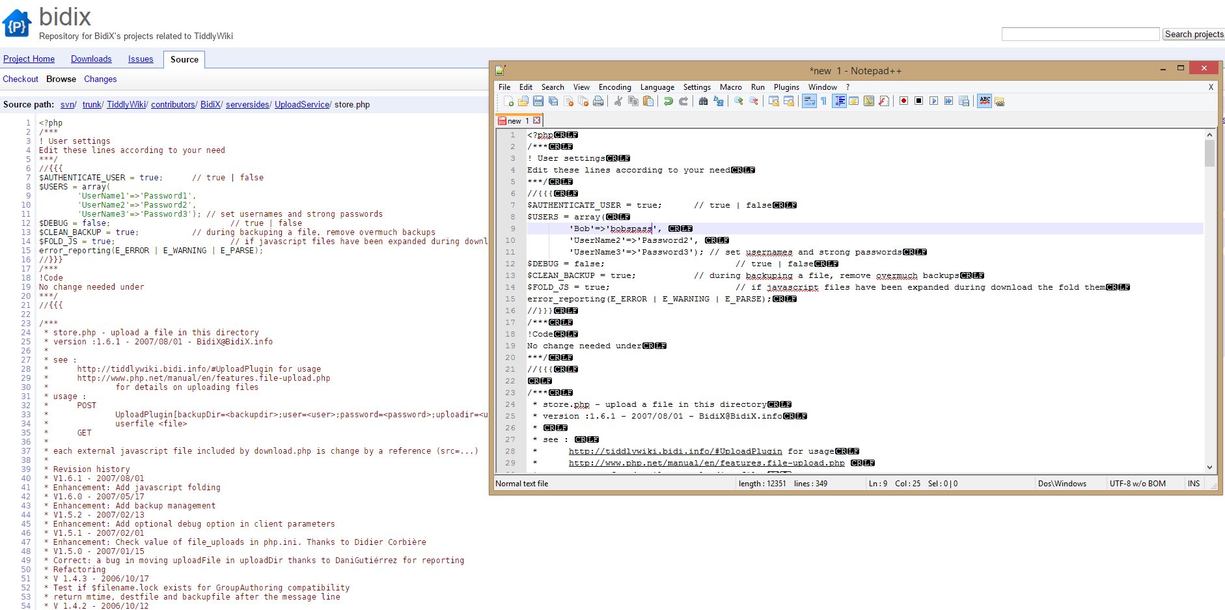Open the Plugins menu
Screen dimensions: 1225x610
point(786,87)
